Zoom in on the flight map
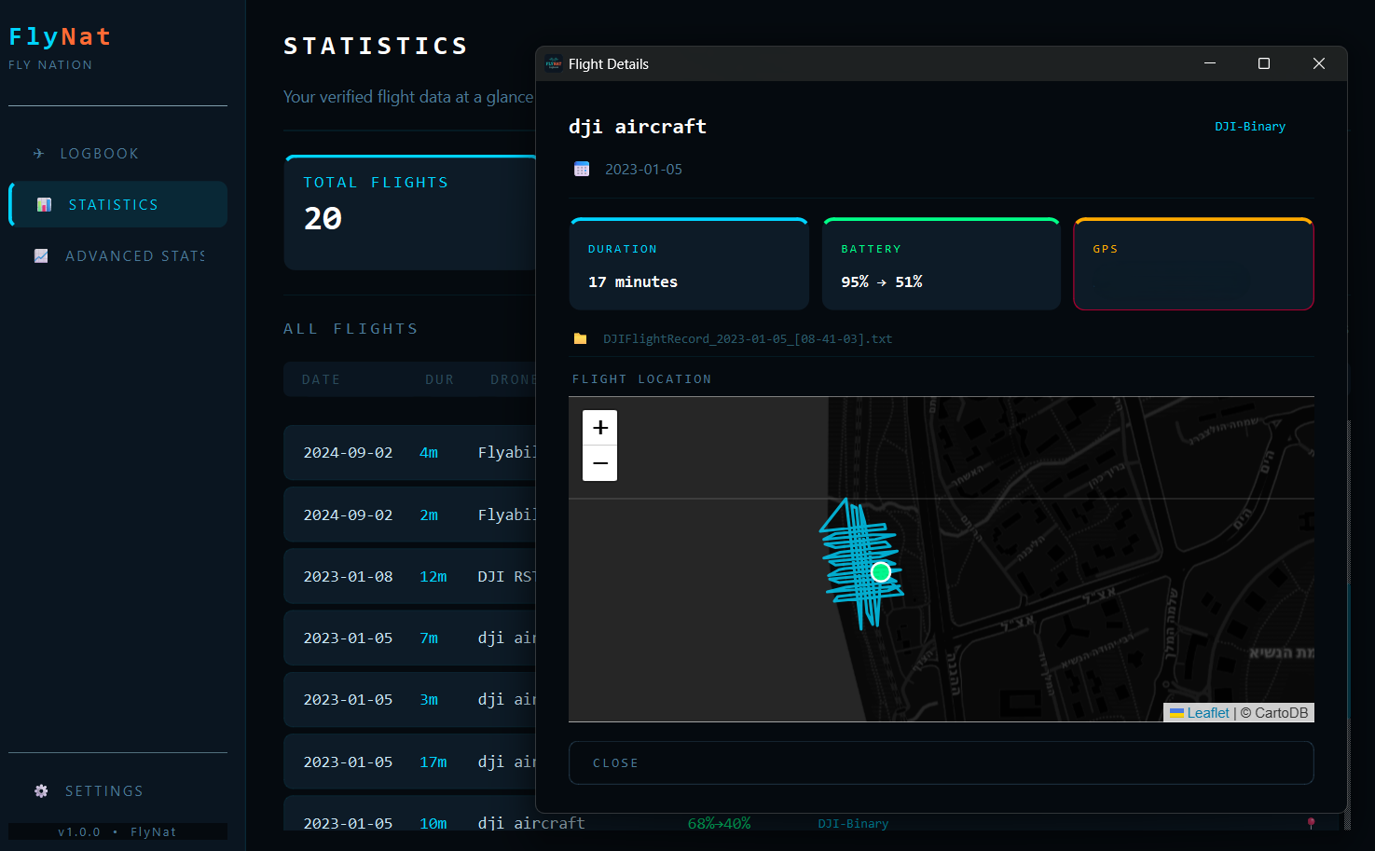Image resolution: width=1375 pixels, height=851 pixels. pos(599,428)
